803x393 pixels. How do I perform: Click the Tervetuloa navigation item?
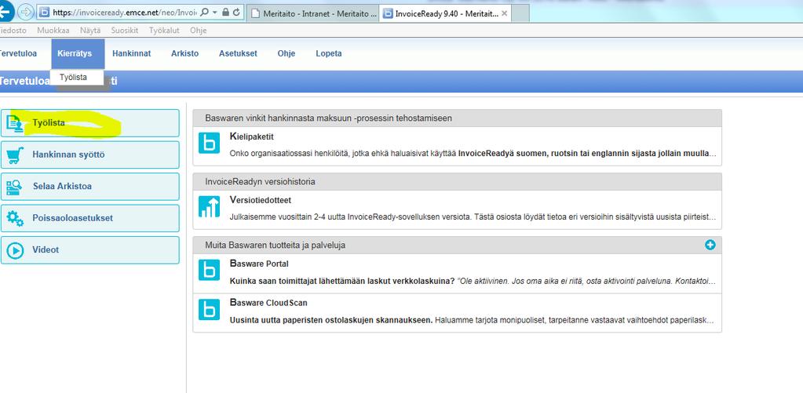[x=18, y=53]
